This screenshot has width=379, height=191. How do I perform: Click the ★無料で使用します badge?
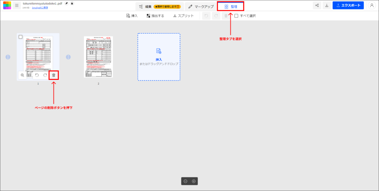point(167,7)
